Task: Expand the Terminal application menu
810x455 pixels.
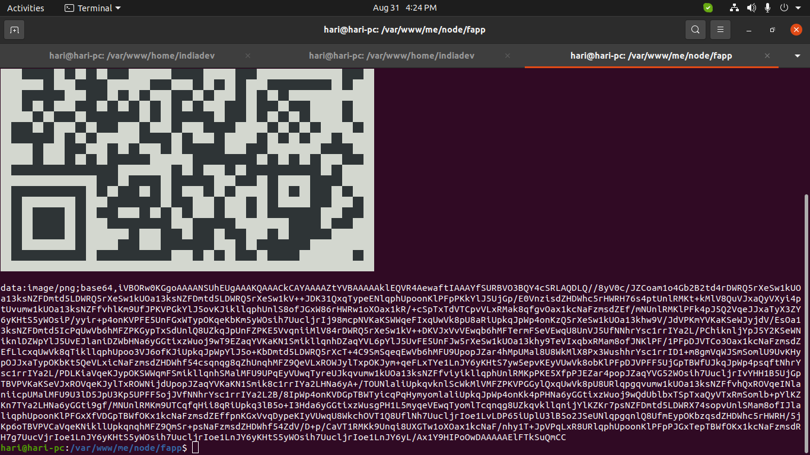Action: [x=92, y=8]
